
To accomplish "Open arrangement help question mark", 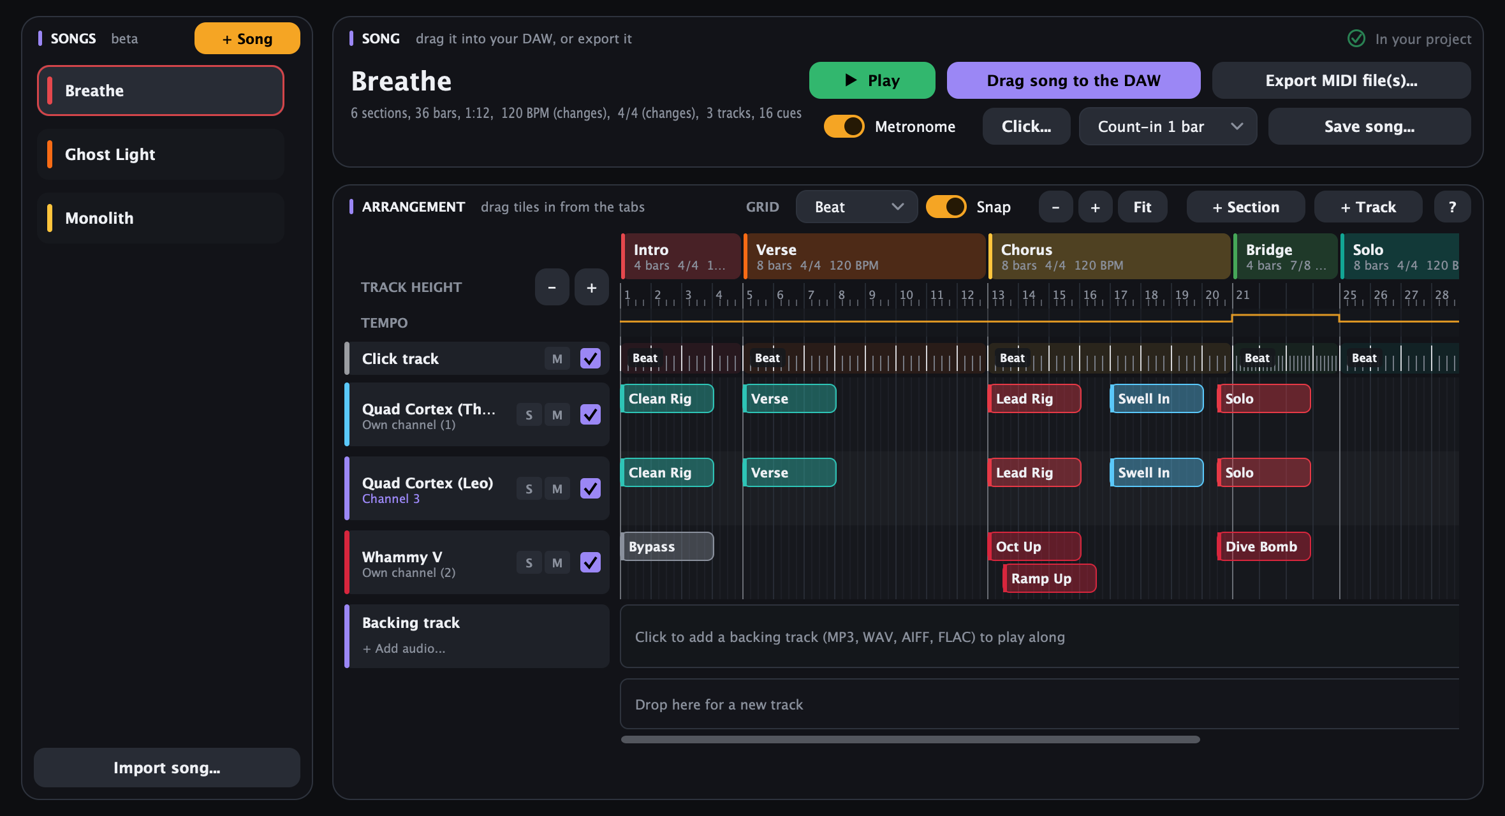I will [x=1452, y=207].
